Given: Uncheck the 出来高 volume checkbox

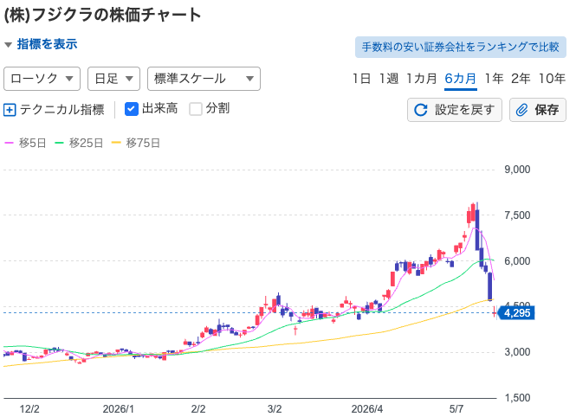Looking at the screenshot, I should pyautogui.click(x=131, y=109).
